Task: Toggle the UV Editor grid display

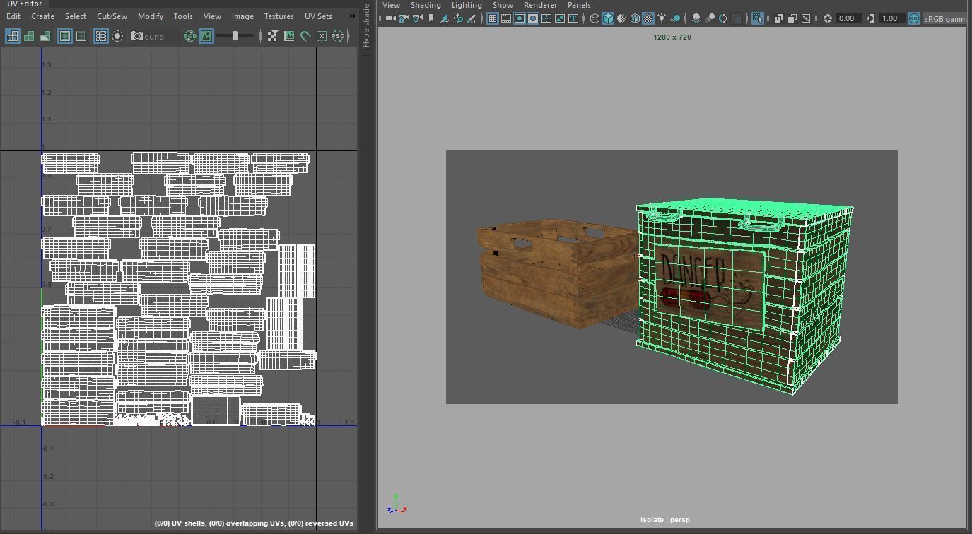Action: (101, 36)
